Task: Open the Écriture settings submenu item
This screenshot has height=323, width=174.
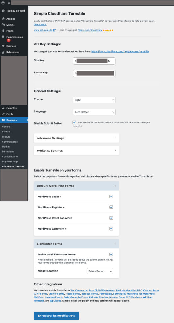Action: point(6,132)
